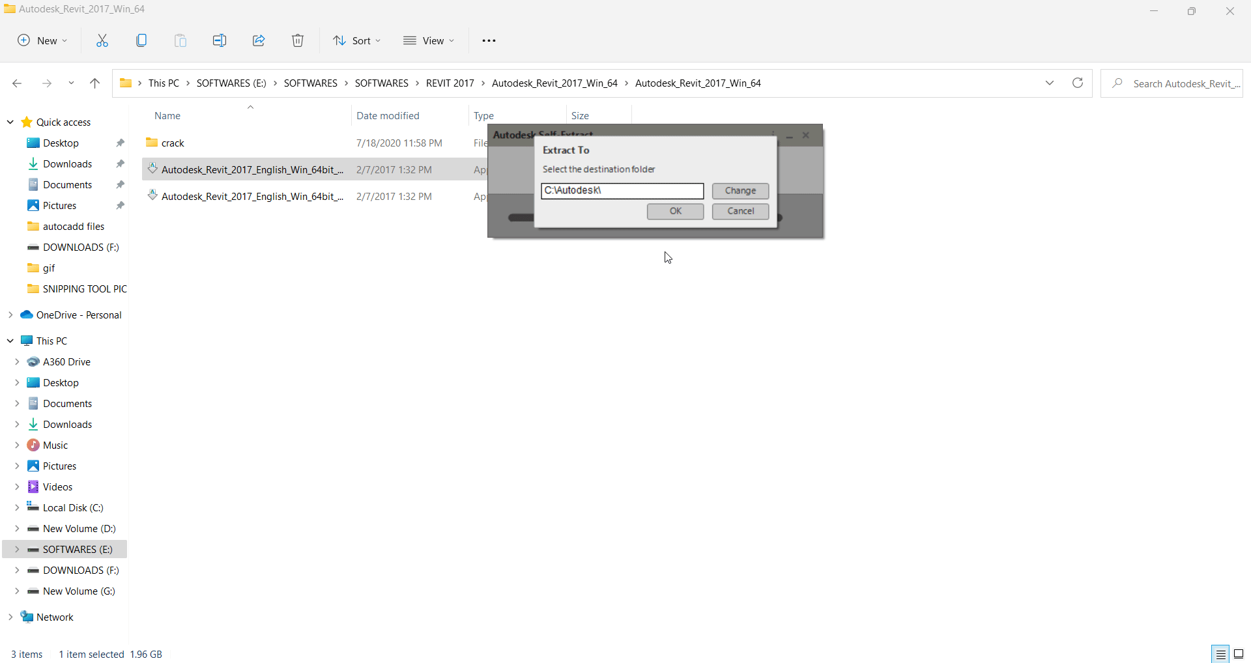
Task: Open the Sort dropdown menu
Action: pyautogui.click(x=356, y=40)
